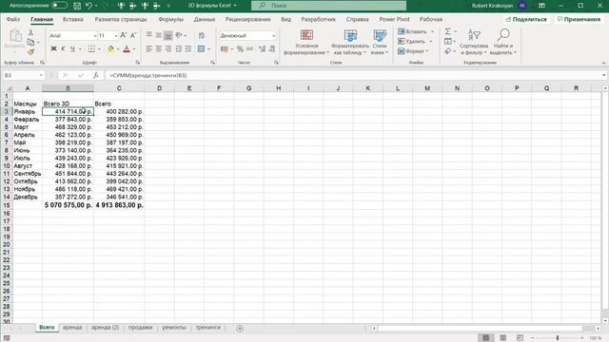Click the AutoSum sigma icon
The width and height of the screenshot is (609, 342).
(448, 31)
